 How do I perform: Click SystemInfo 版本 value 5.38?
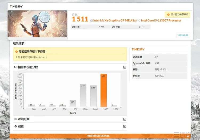point(157,63)
